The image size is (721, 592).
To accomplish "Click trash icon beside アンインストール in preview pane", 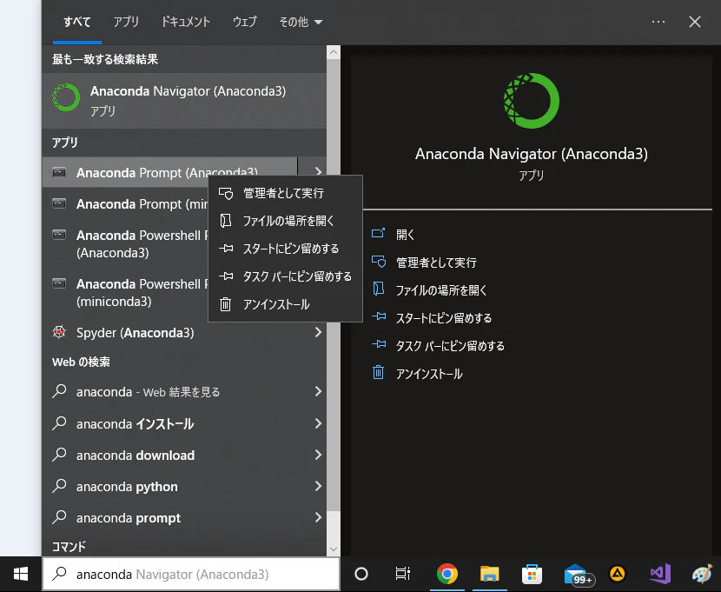I will pyautogui.click(x=378, y=372).
